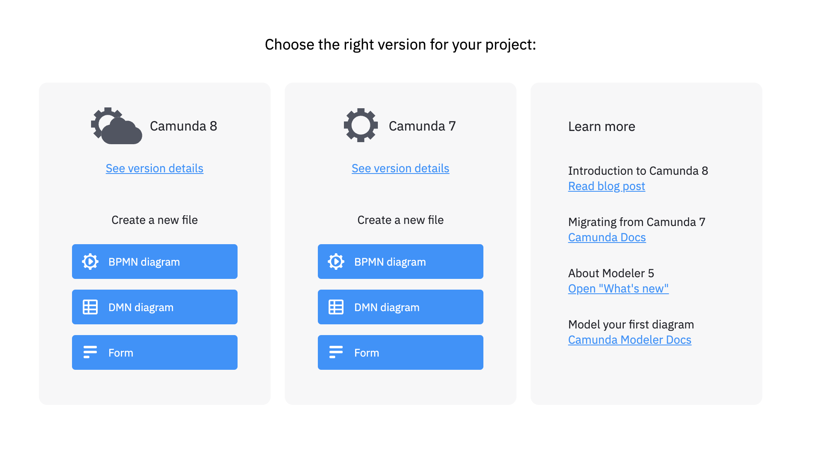The height and width of the screenshot is (452, 836).
Task: Create a Camunda 8 DMN diagram
Action: 155,307
